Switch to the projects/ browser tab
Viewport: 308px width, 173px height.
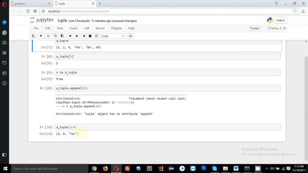tap(30, 3)
